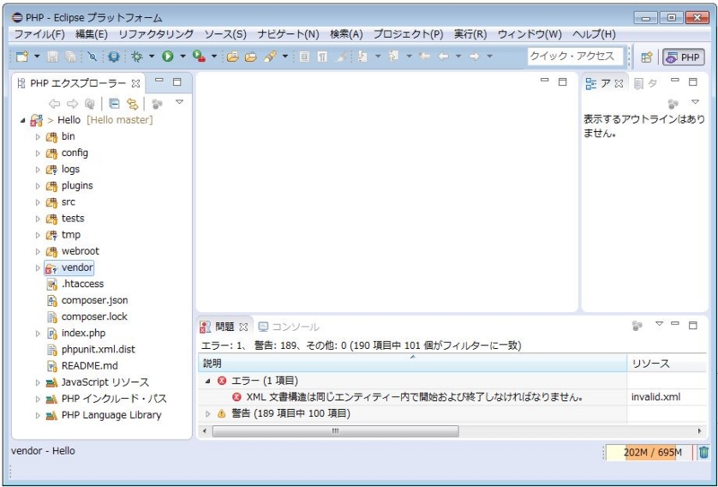This screenshot has height=487, width=718.
Task: Sort by the 説明 column header
Action: point(413,363)
